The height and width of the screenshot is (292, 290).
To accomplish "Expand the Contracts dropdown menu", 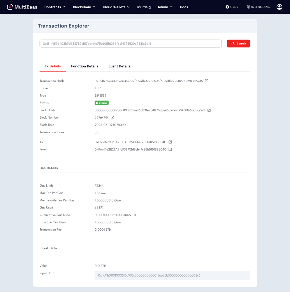I will tap(55, 7).
